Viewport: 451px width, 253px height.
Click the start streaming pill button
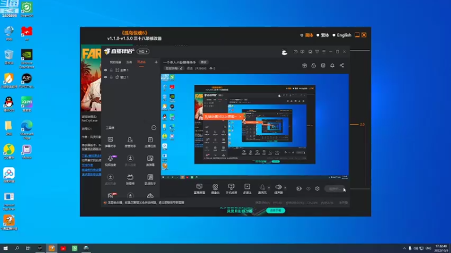tap(334, 189)
